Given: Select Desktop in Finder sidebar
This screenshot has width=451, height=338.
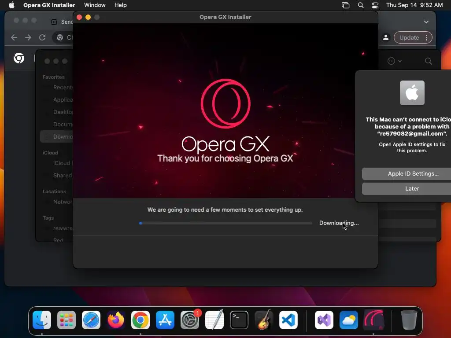Looking at the screenshot, I should click(x=57, y=112).
